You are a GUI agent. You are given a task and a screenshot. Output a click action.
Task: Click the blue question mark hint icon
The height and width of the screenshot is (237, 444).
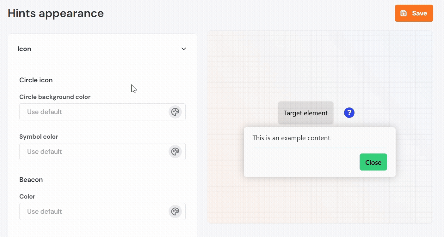[x=349, y=113]
